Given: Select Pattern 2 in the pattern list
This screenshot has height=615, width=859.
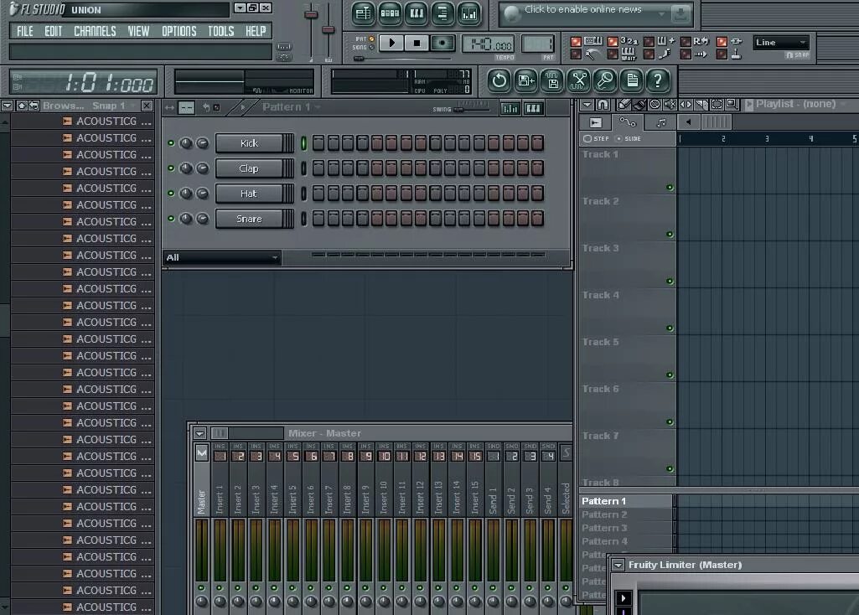Looking at the screenshot, I should click(604, 514).
